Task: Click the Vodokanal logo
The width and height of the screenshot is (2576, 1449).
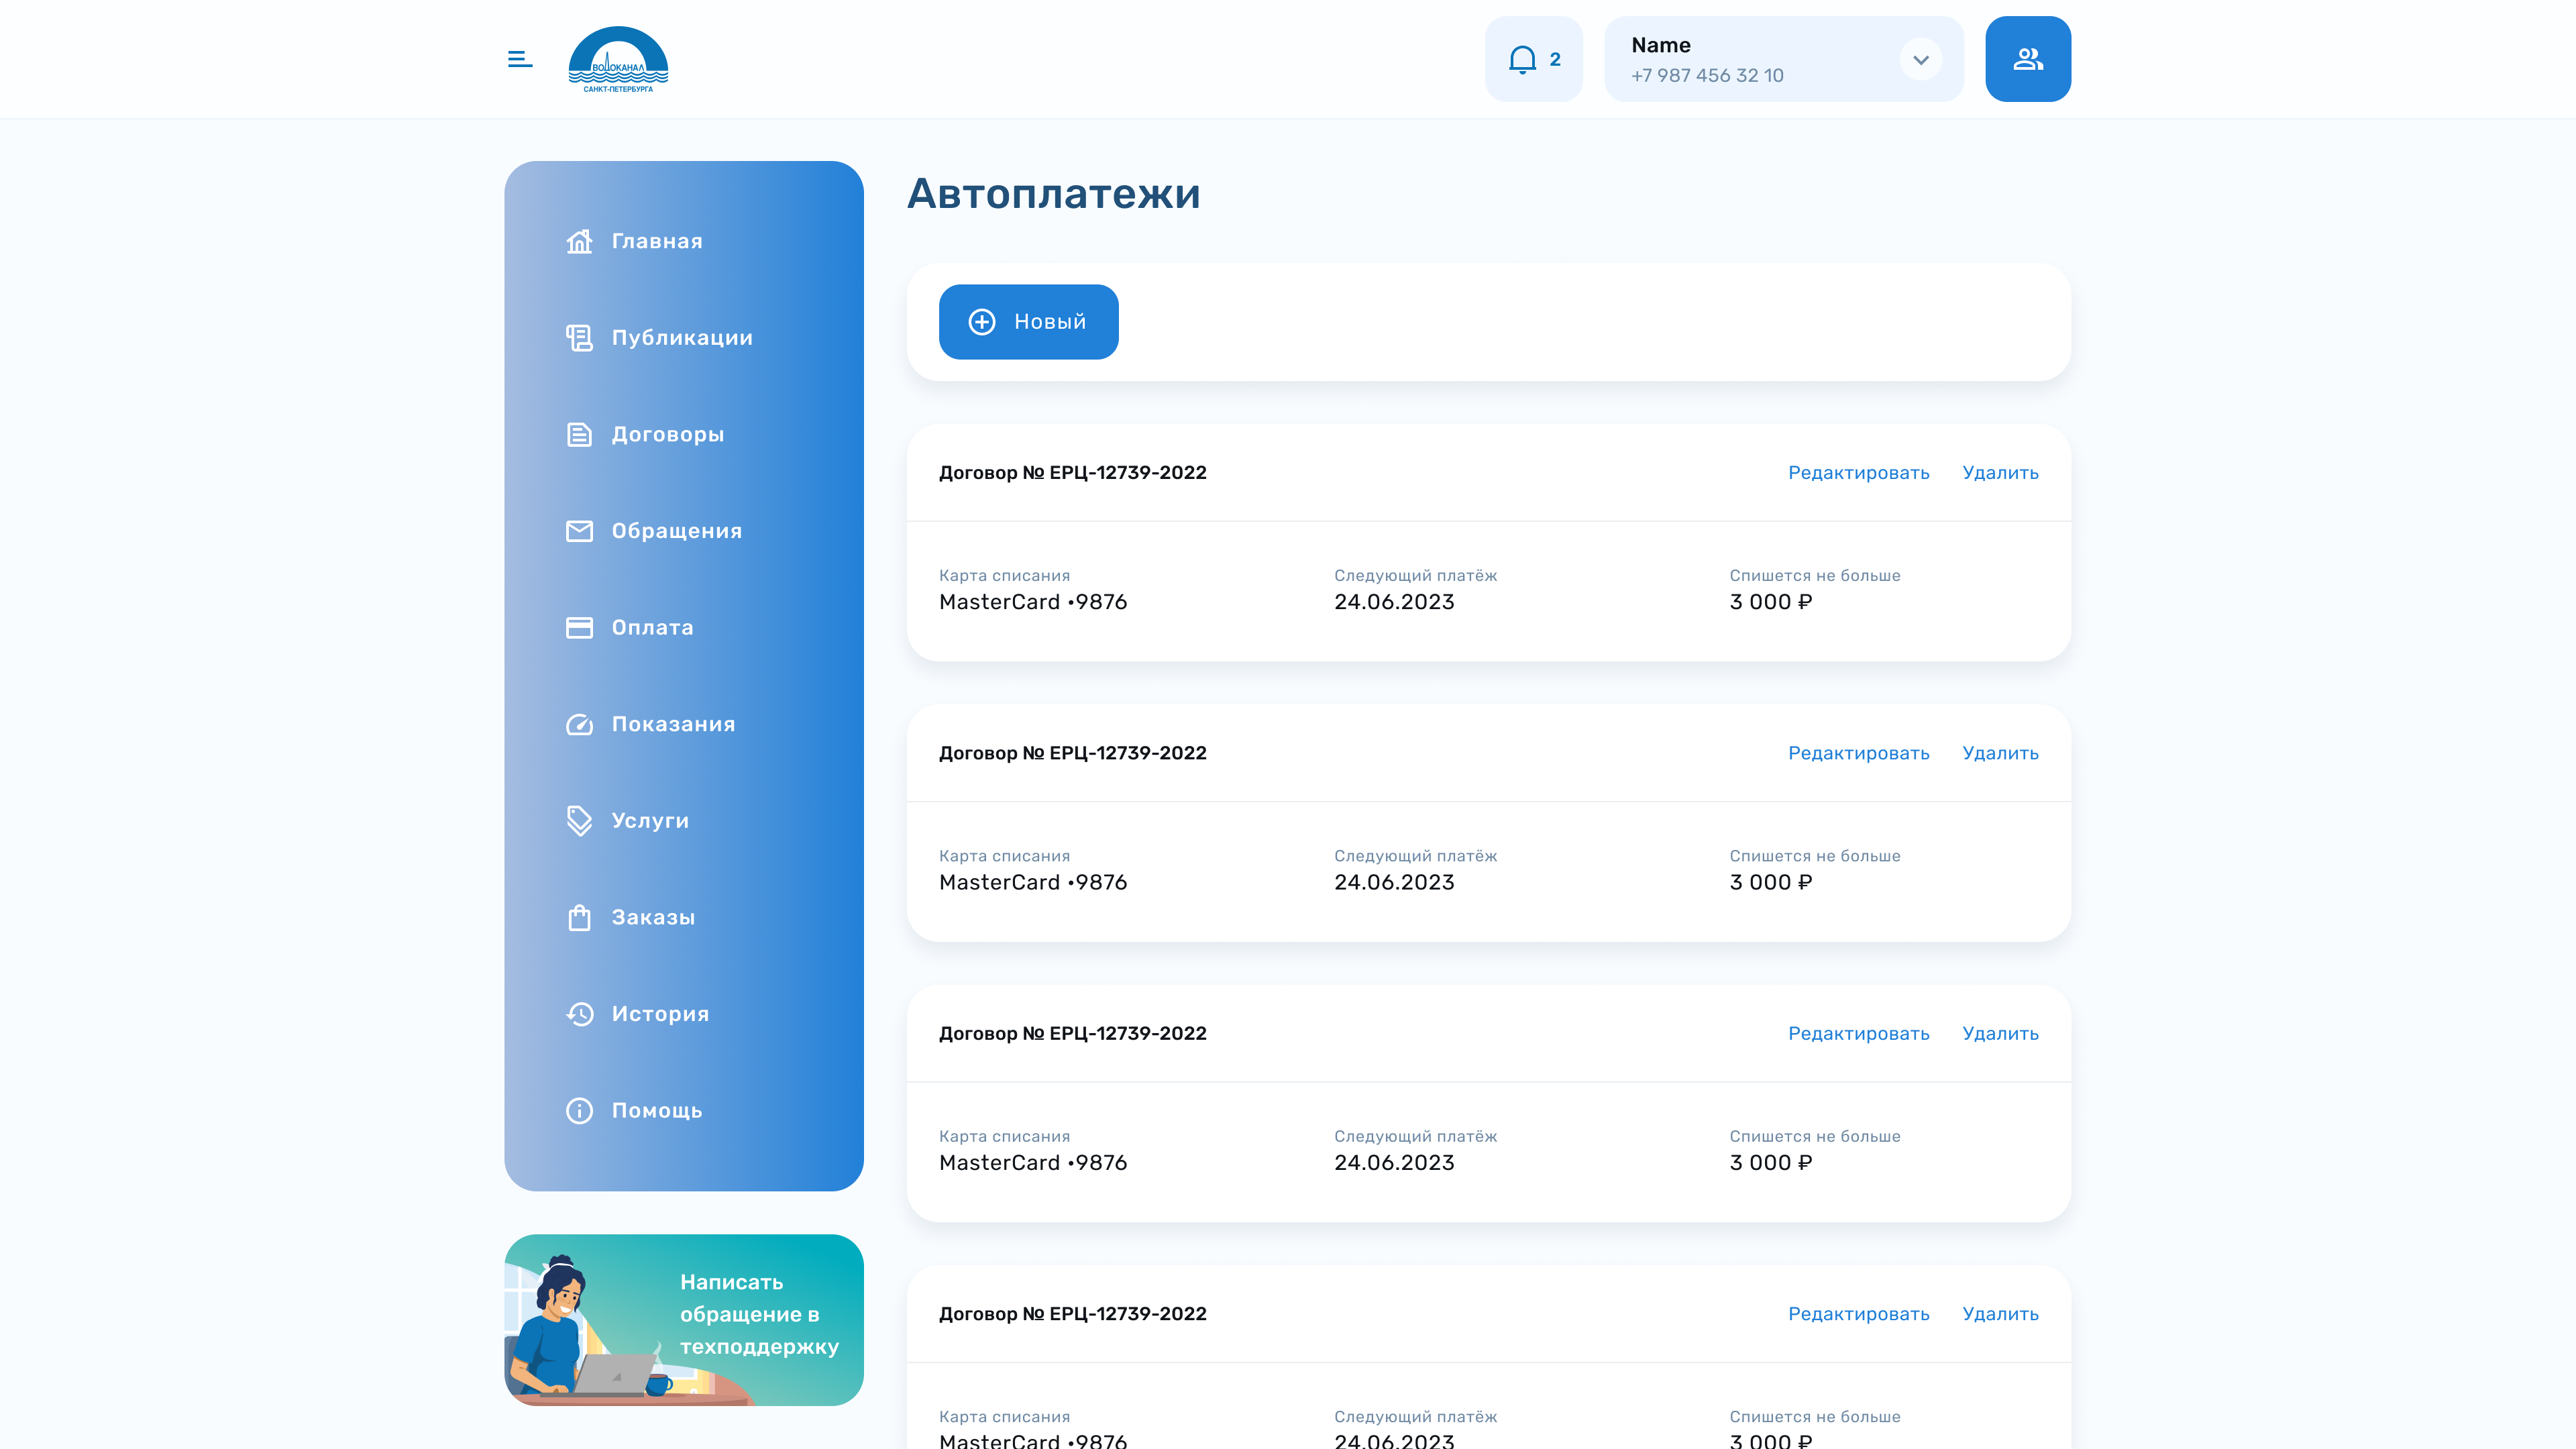Action: tap(618, 60)
